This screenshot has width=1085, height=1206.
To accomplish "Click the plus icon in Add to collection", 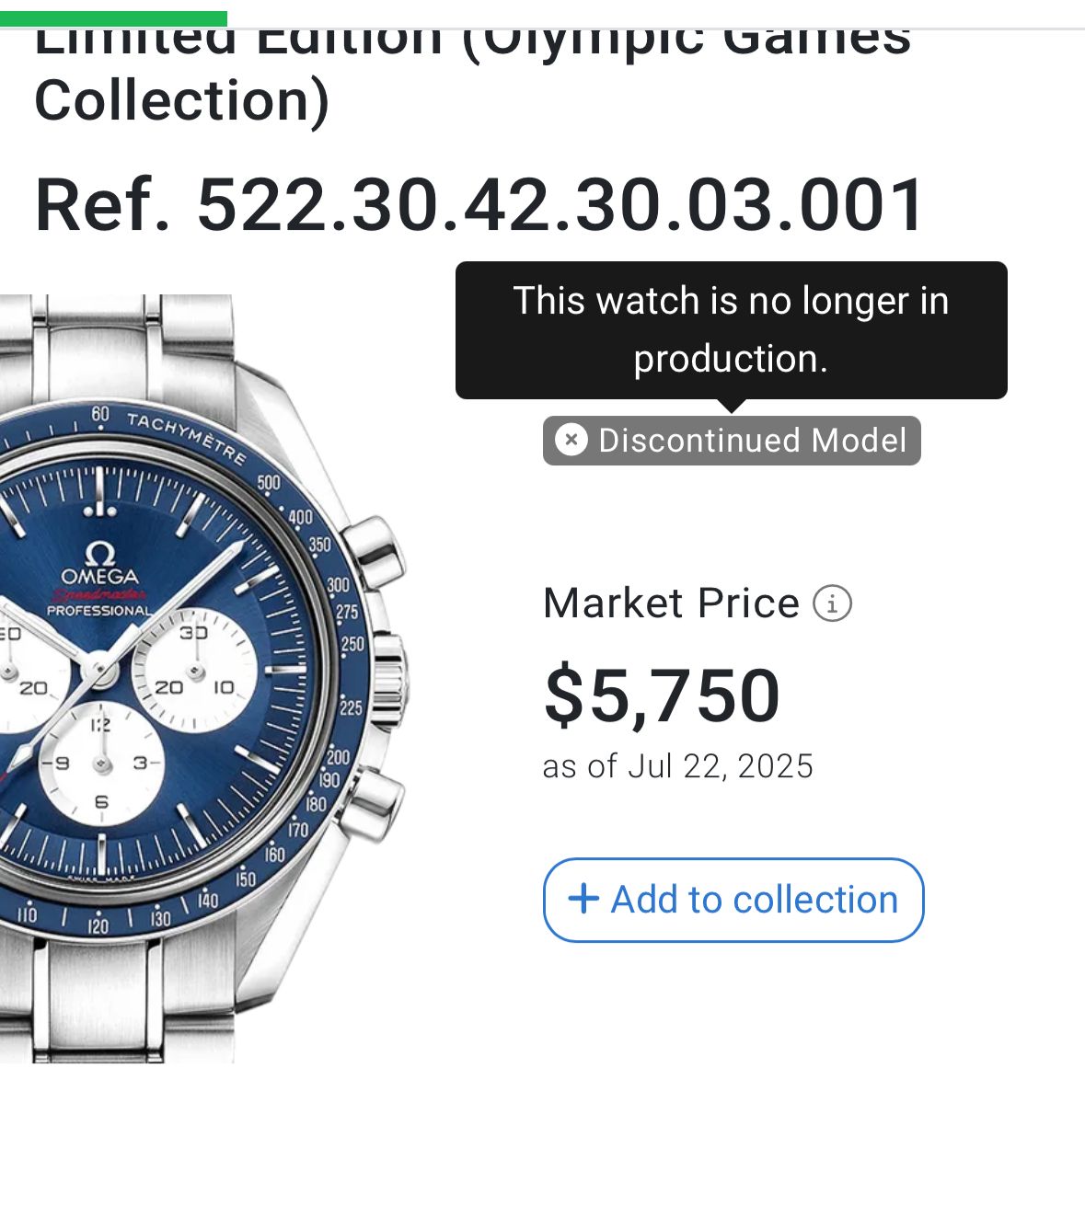I will [583, 899].
